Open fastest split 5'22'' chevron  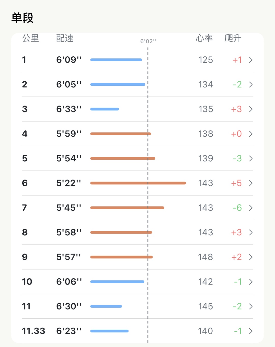[x=251, y=183]
